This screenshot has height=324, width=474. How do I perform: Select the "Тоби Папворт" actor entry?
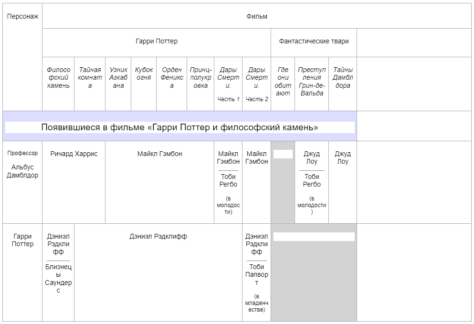click(x=257, y=275)
